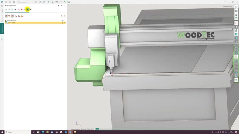Screen dimensions: 239x134
Task: Open a project with the folder icon
Action: pos(10,2)
